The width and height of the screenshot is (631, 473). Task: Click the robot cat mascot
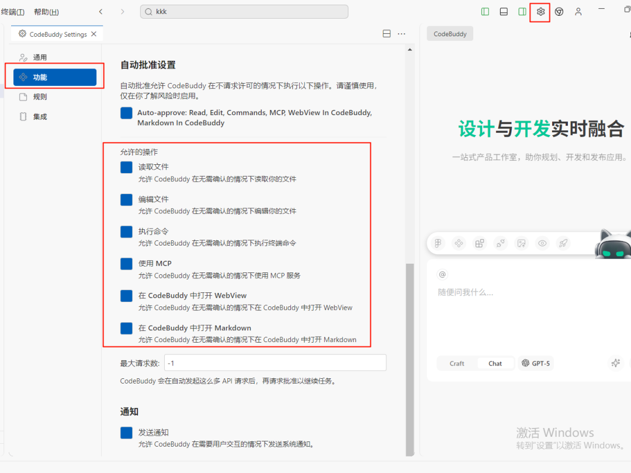tap(613, 243)
